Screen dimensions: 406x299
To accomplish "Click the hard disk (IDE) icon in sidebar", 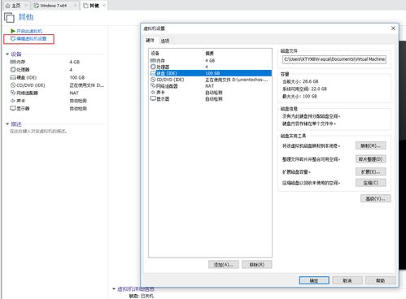I will (13, 77).
